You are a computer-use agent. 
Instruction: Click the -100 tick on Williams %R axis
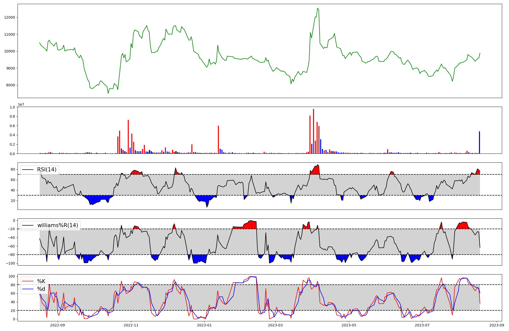click(11, 263)
